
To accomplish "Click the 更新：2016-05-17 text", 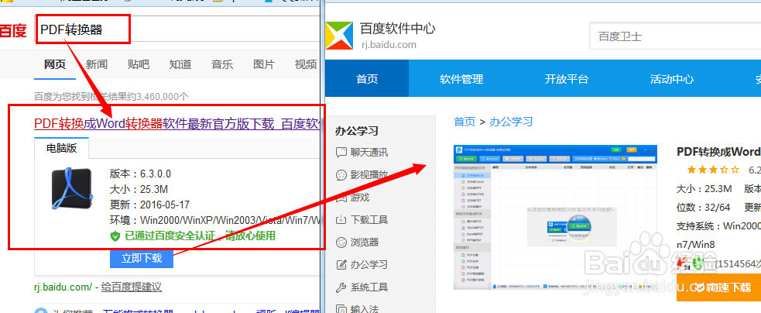I will [x=149, y=205].
